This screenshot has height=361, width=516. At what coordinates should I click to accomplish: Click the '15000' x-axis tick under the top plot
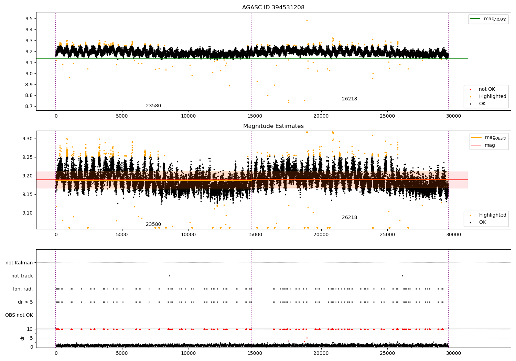pyautogui.click(x=255, y=116)
